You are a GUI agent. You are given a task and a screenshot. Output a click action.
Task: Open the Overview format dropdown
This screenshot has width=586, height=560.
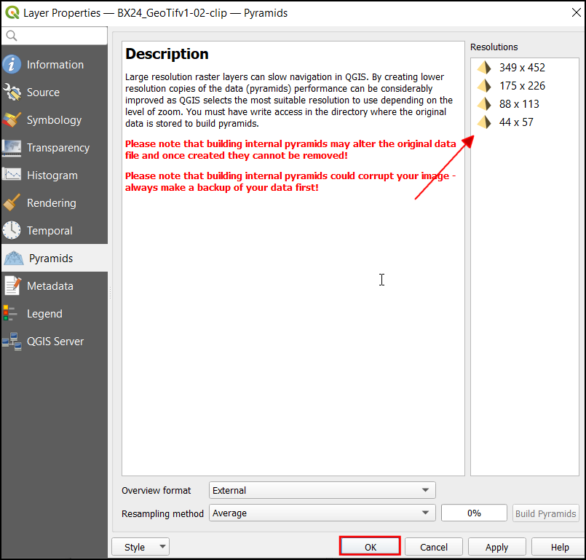[322, 491]
